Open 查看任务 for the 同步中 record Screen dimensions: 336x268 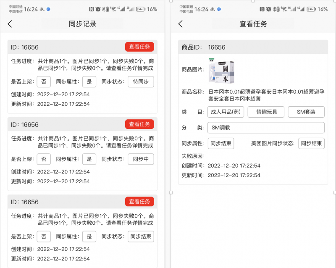pos(139,124)
